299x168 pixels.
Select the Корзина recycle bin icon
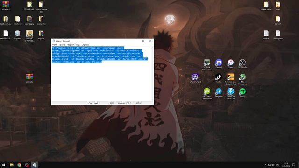[18, 35]
